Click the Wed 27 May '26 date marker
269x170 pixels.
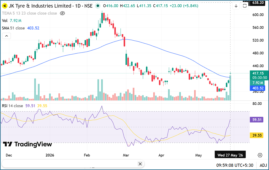click(x=230, y=155)
